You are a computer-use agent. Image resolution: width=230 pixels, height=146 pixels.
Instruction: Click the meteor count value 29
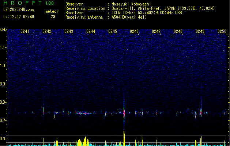[53, 17]
